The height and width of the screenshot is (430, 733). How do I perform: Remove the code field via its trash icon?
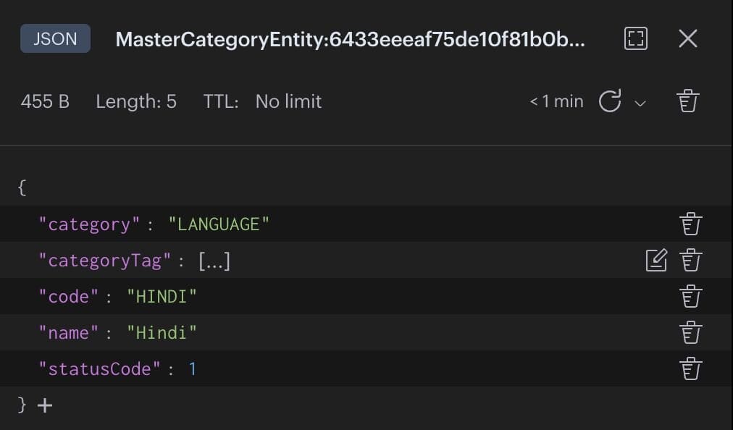pos(690,296)
